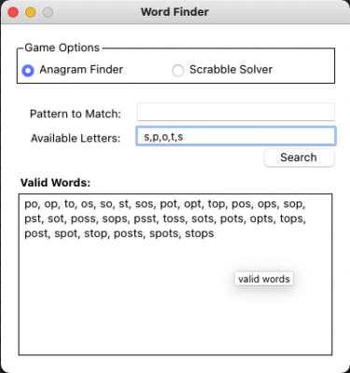Click the grayed-out zoom window button
350x373 pixels.
click(48, 12)
